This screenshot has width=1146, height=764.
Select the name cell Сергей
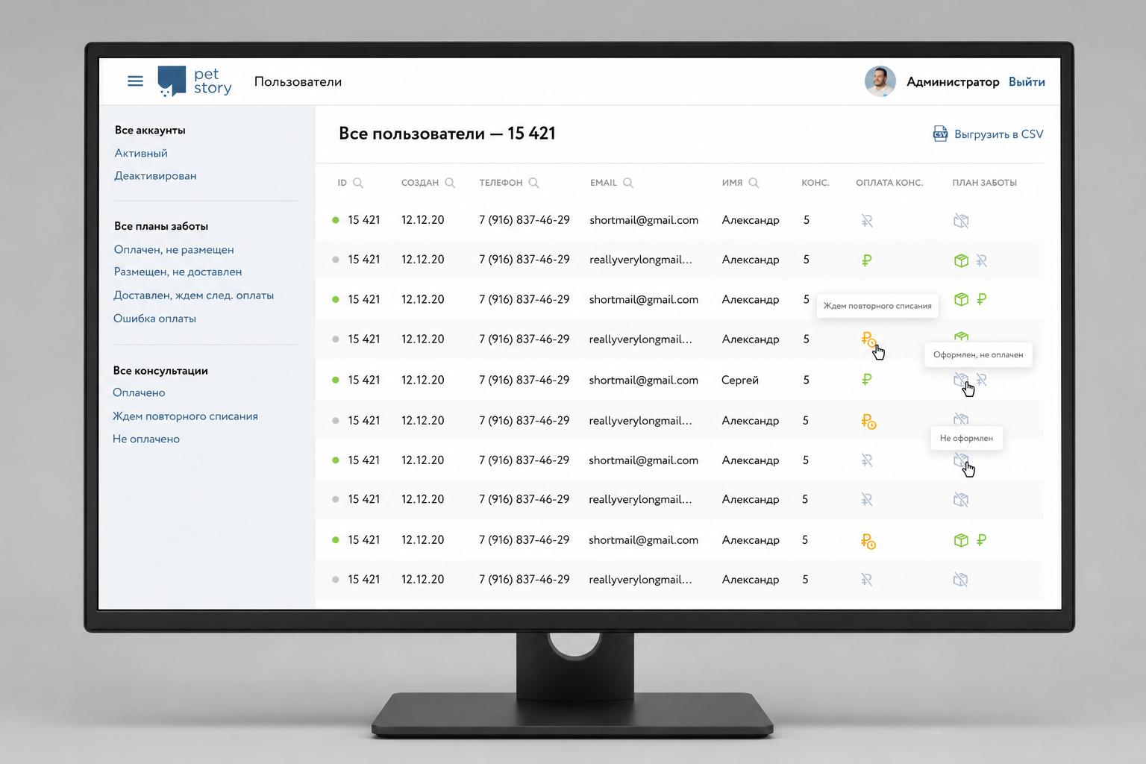point(740,380)
